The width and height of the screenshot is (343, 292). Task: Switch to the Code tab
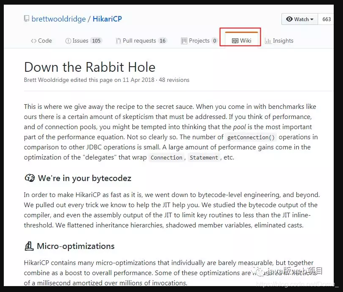[x=41, y=41]
